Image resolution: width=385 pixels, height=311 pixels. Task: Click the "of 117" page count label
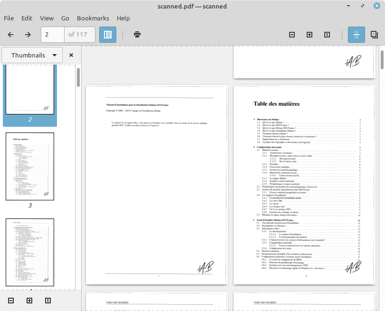coord(77,35)
